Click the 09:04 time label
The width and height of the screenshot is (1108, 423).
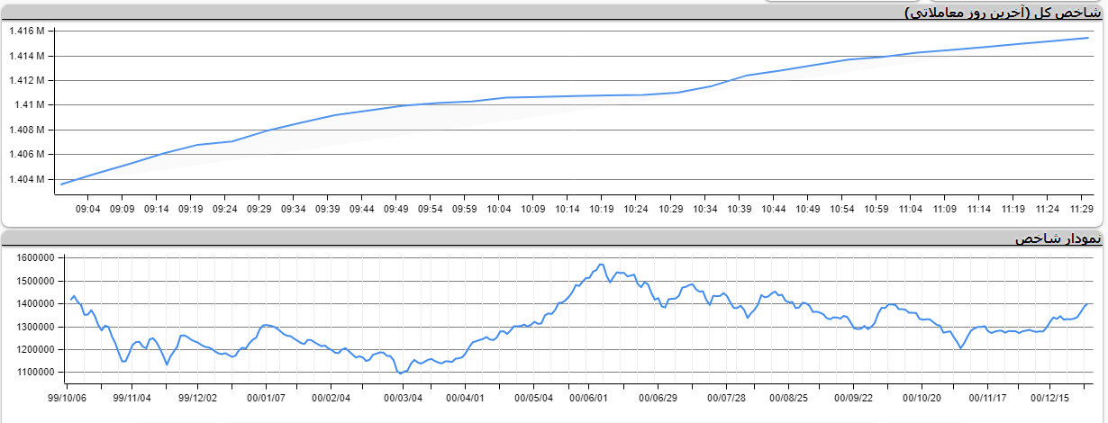point(87,209)
